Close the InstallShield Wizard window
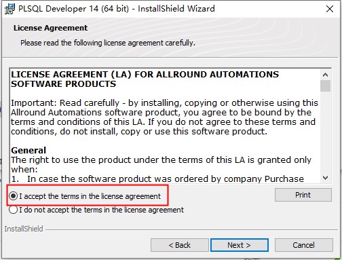 330,9
